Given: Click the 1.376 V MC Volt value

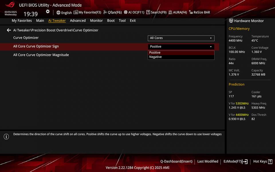Looking at the screenshot, I should click(234, 75).
